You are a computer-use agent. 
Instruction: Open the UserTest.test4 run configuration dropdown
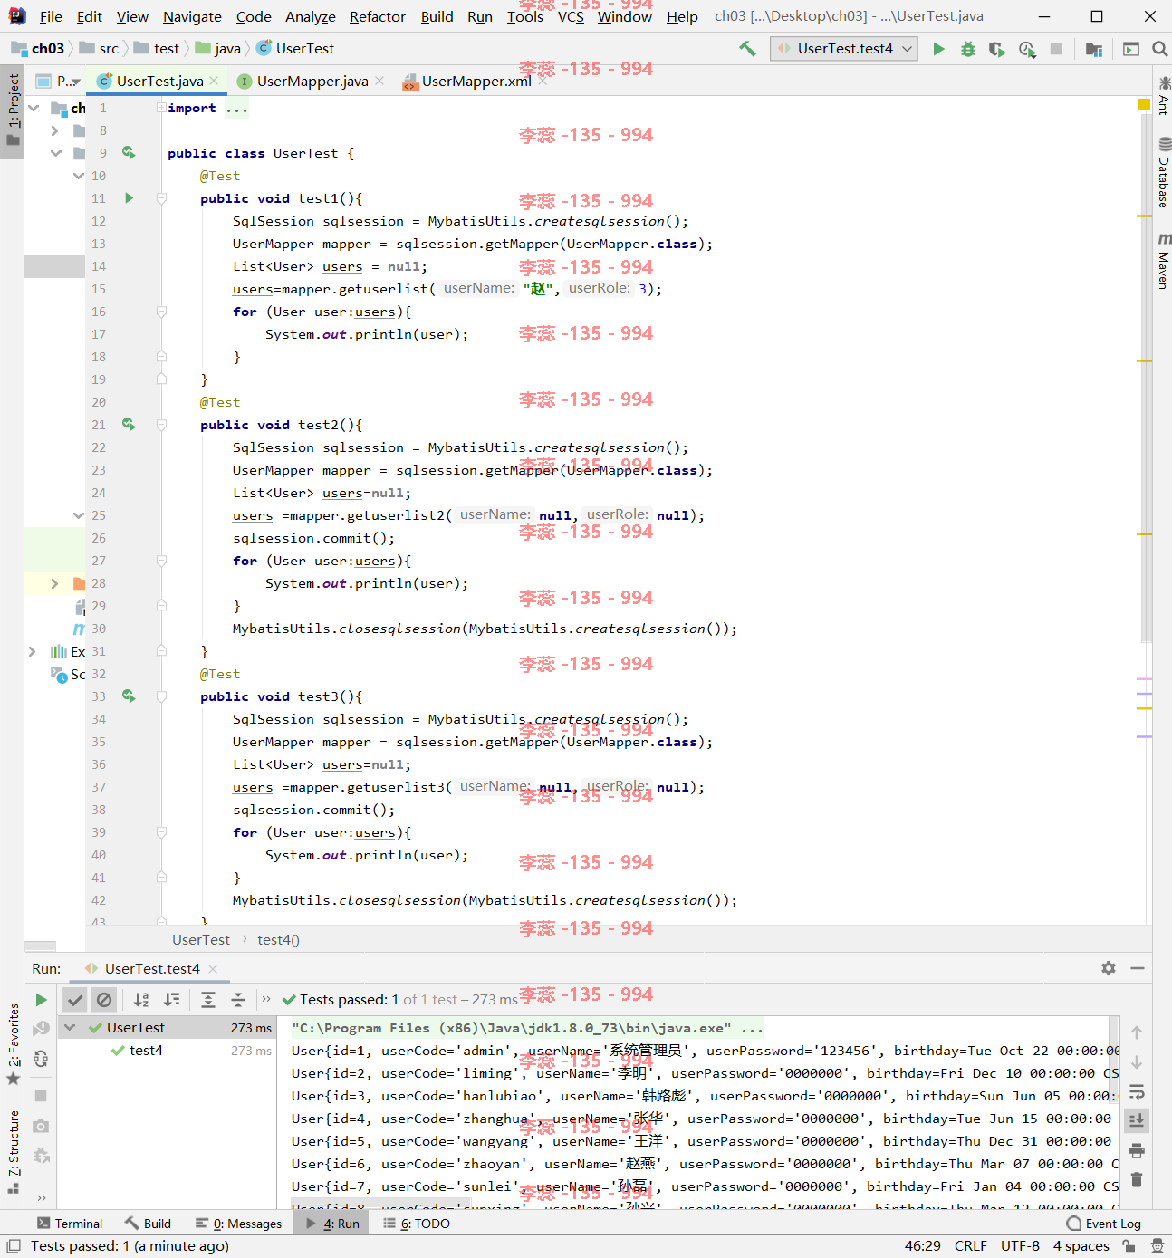(x=844, y=49)
